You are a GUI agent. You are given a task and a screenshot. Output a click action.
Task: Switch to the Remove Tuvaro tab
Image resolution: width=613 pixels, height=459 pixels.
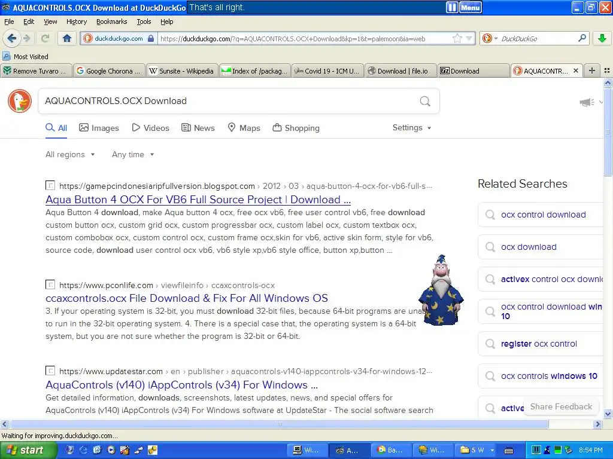(36, 71)
